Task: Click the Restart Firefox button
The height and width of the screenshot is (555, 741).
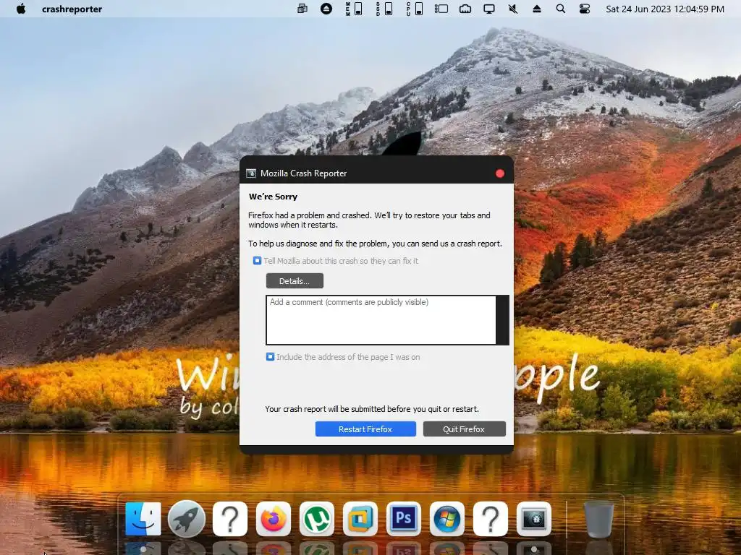Action: tap(365, 429)
